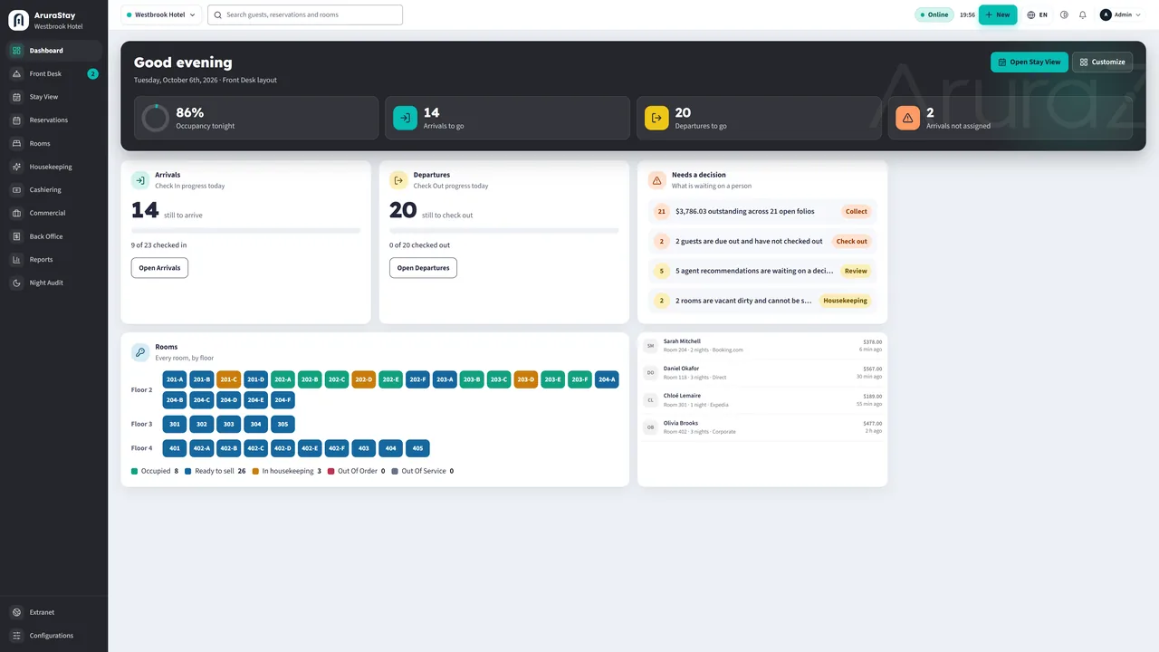This screenshot has width=1159, height=652.
Task: Select room chip 203-A
Action: (445, 379)
